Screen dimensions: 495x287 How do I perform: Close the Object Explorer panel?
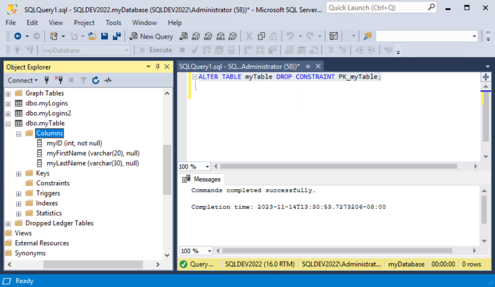click(x=167, y=67)
